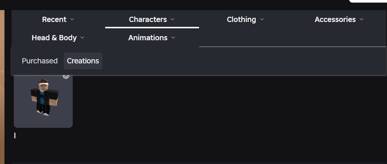Go to the Clothing category

[x=241, y=19]
